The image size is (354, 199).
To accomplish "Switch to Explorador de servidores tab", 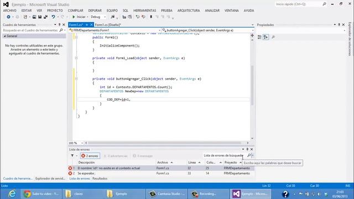I will pos(50,179).
